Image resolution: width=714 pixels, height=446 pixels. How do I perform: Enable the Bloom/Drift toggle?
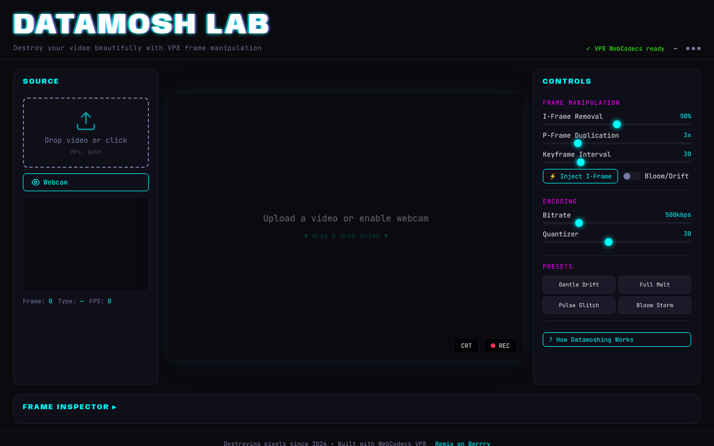pyautogui.click(x=631, y=176)
